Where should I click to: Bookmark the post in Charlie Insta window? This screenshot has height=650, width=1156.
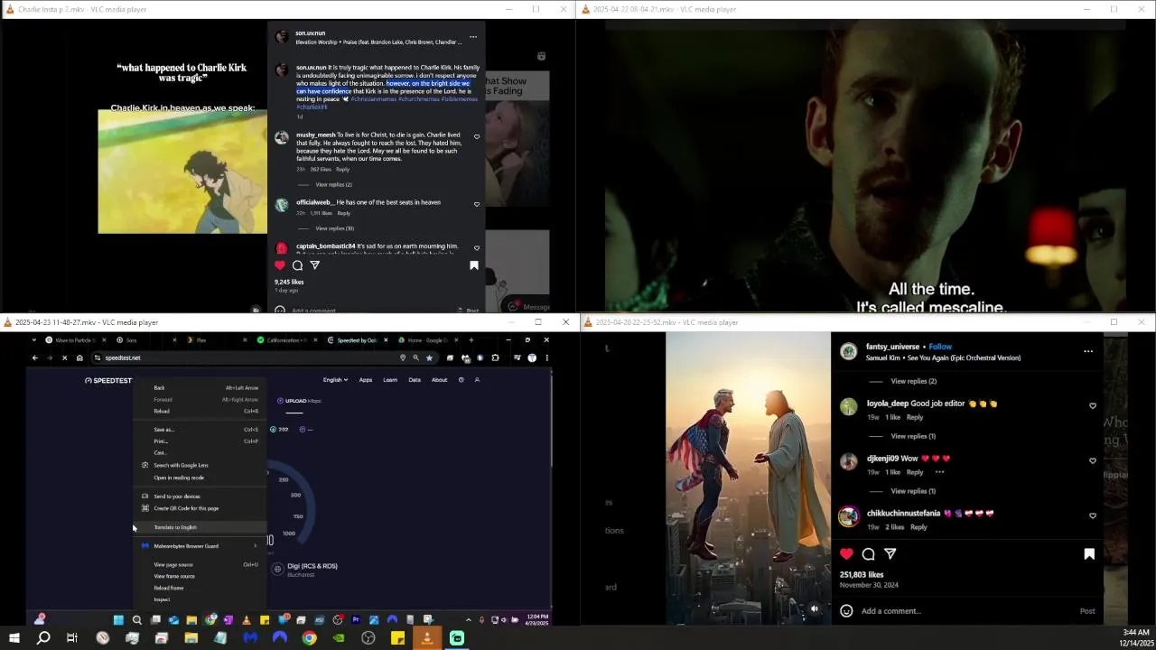pos(474,265)
